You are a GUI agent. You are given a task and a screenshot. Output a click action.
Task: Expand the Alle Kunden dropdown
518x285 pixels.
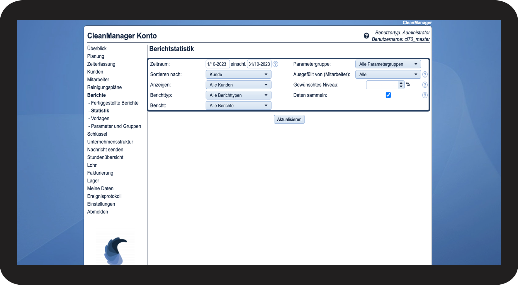pyautogui.click(x=238, y=85)
